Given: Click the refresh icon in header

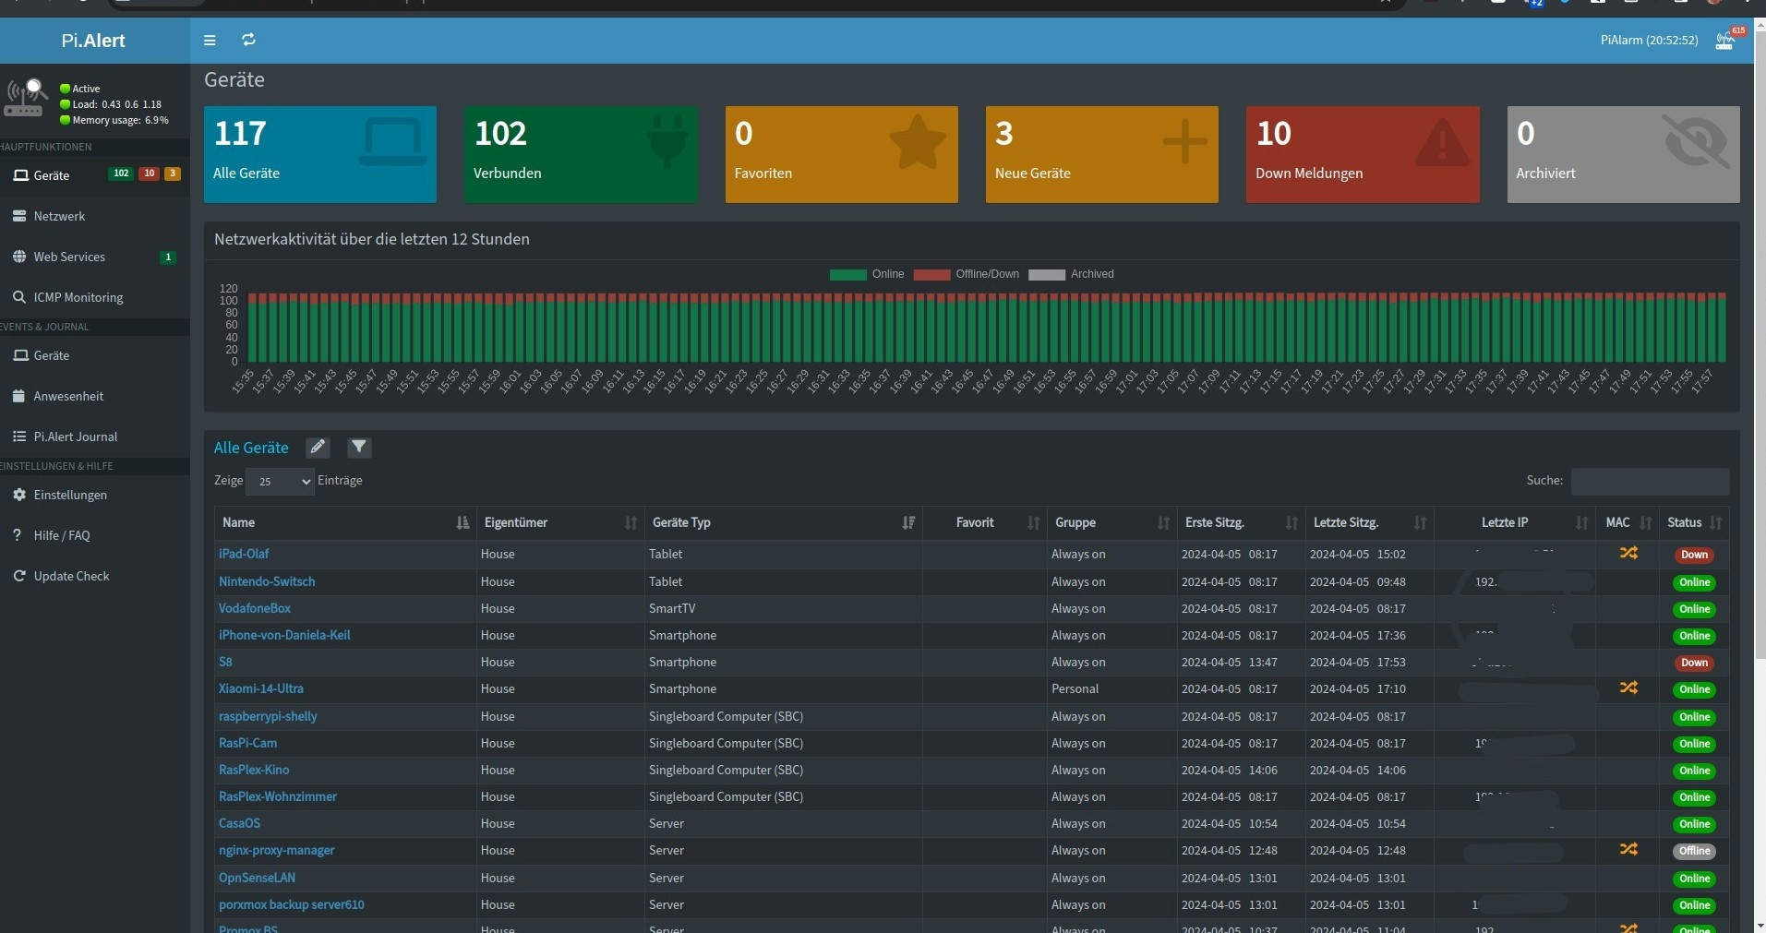Looking at the screenshot, I should pyautogui.click(x=248, y=40).
